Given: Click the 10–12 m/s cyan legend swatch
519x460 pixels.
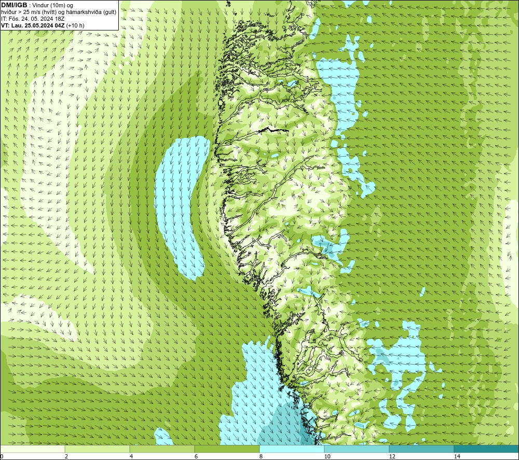Looking at the screenshot, I should pyautogui.click(x=357, y=449).
